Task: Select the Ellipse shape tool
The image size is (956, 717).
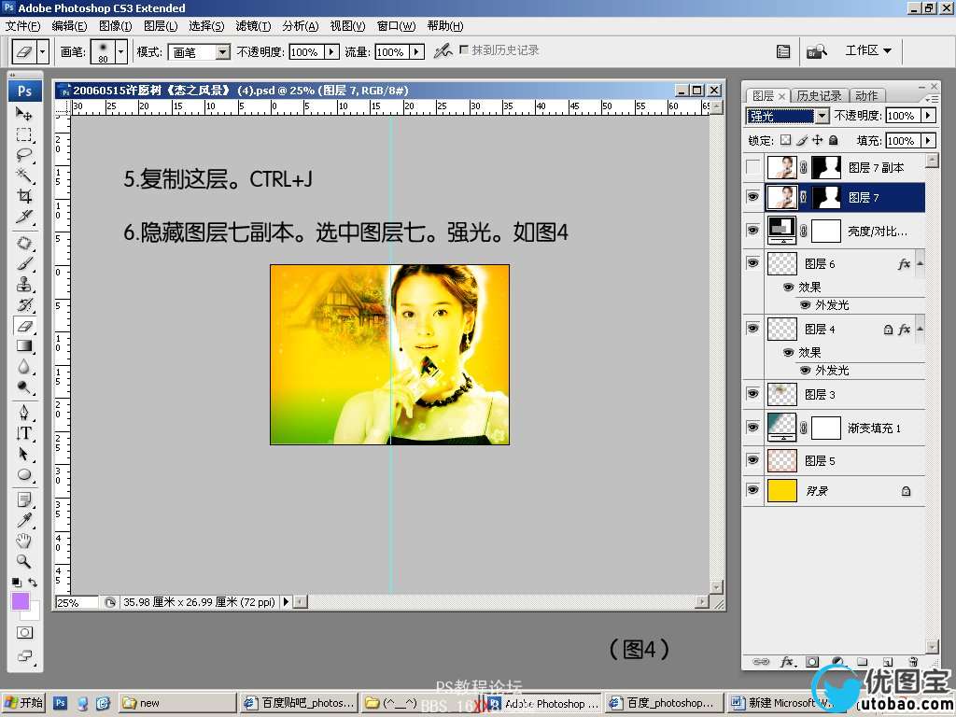Action: 23,474
